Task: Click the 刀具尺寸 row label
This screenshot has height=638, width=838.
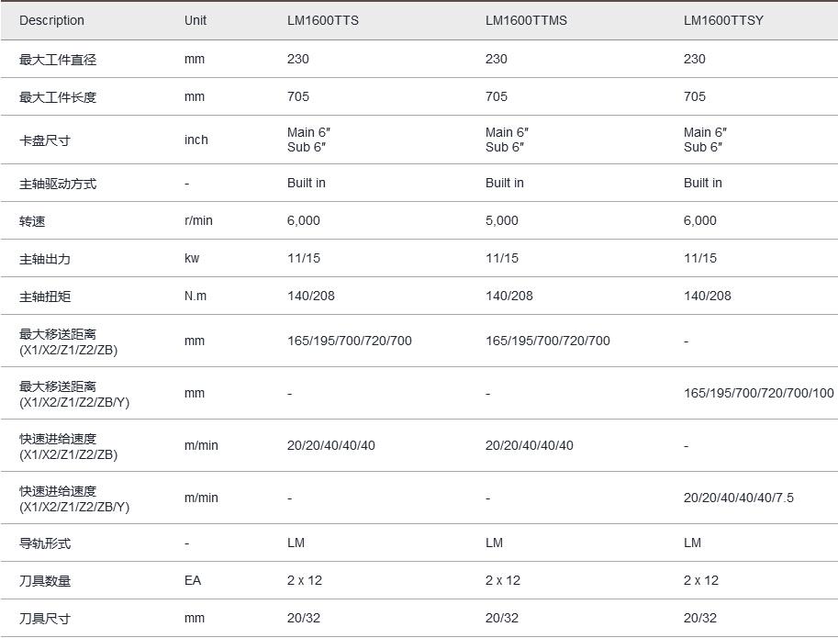Action: tap(45, 619)
